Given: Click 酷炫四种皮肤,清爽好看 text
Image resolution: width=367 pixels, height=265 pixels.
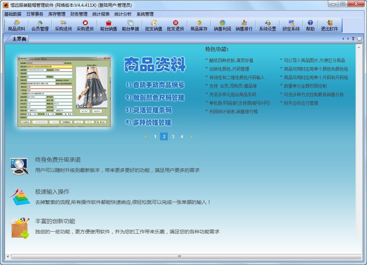Looking at the screenshot, I should [x=231, y=61].
